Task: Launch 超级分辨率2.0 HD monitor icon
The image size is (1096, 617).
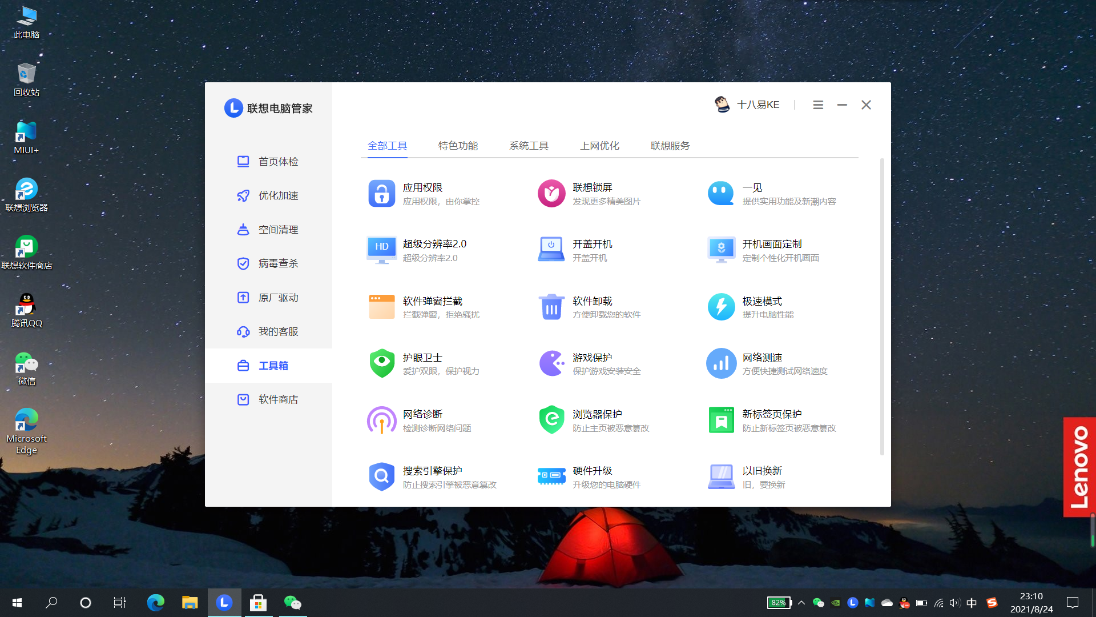Action: [381, 250]
